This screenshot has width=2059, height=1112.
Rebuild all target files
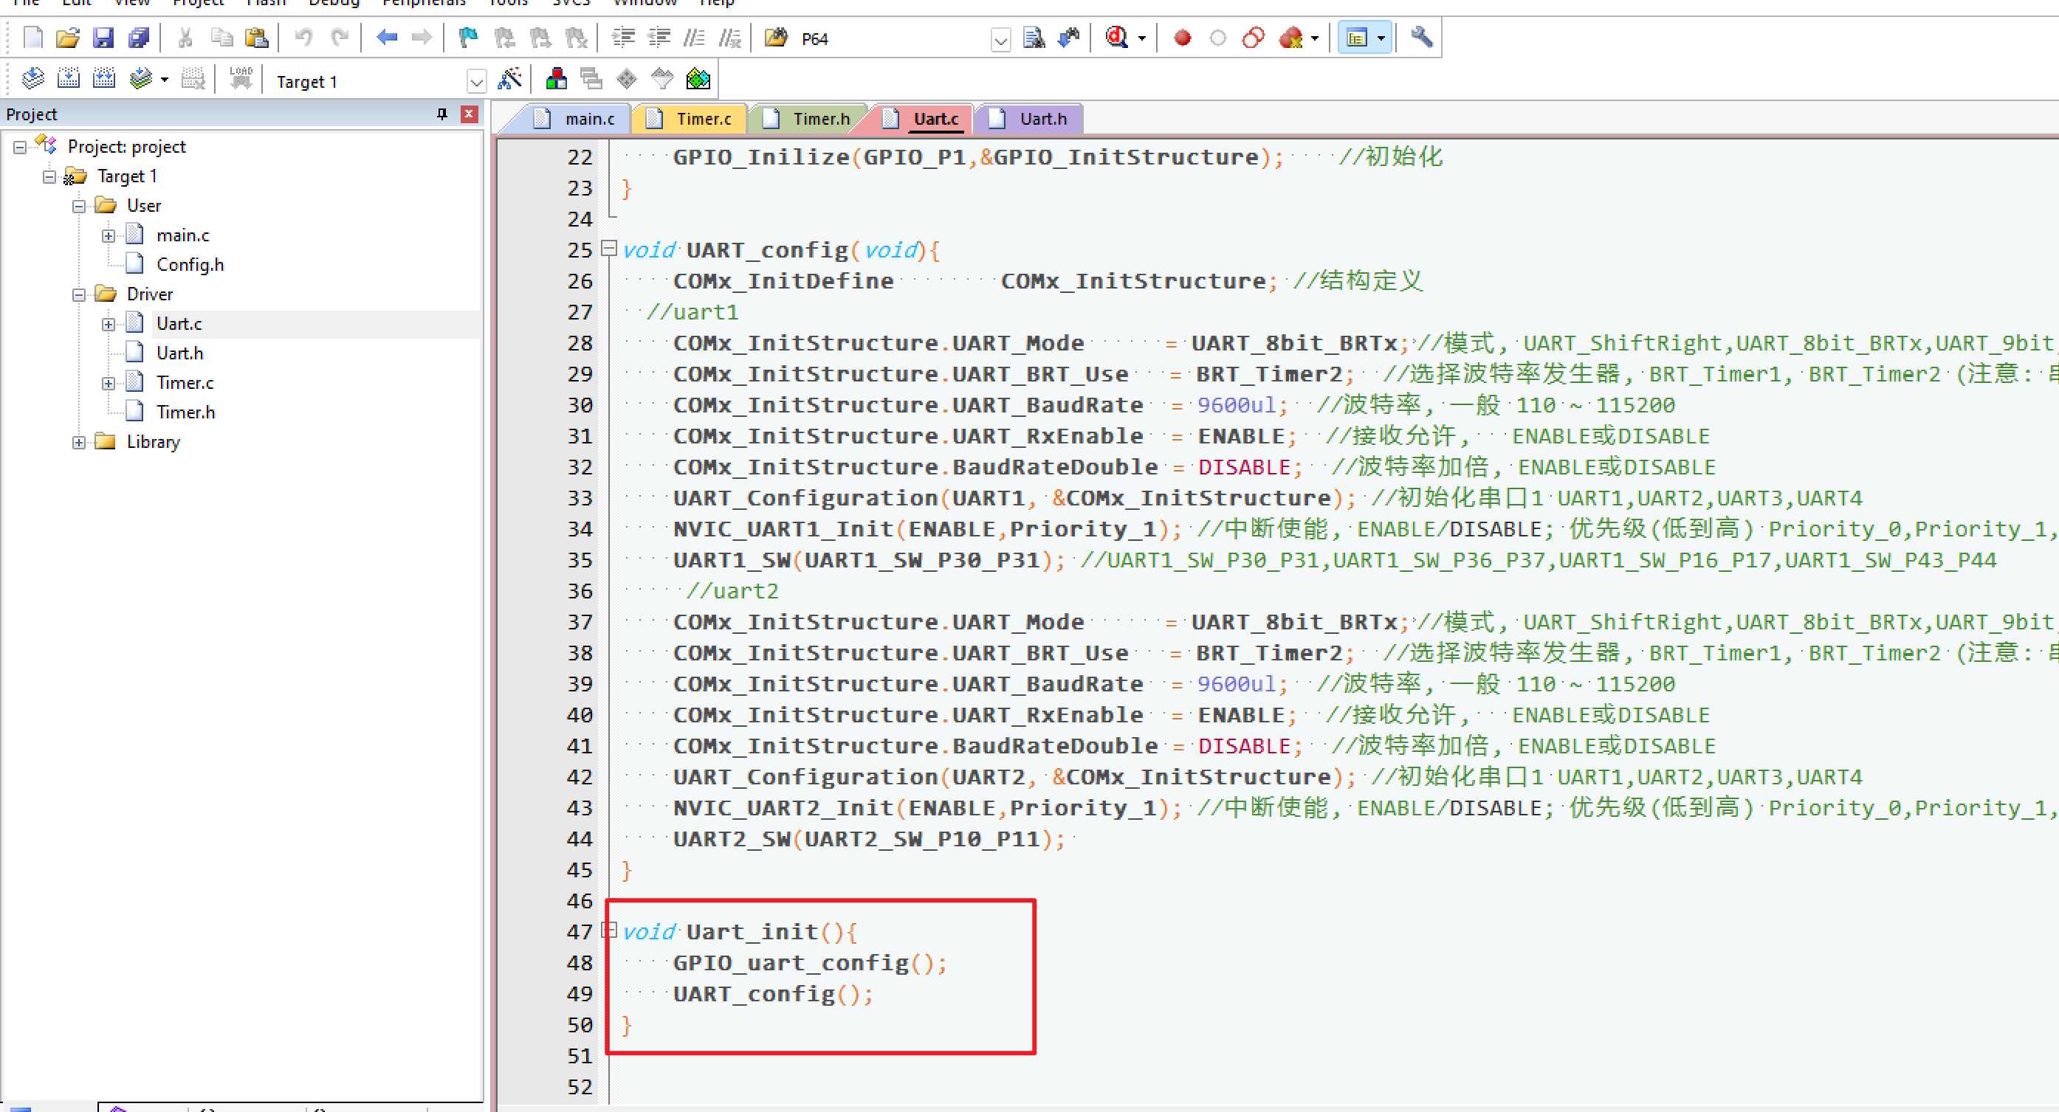[x=104, y=79]
